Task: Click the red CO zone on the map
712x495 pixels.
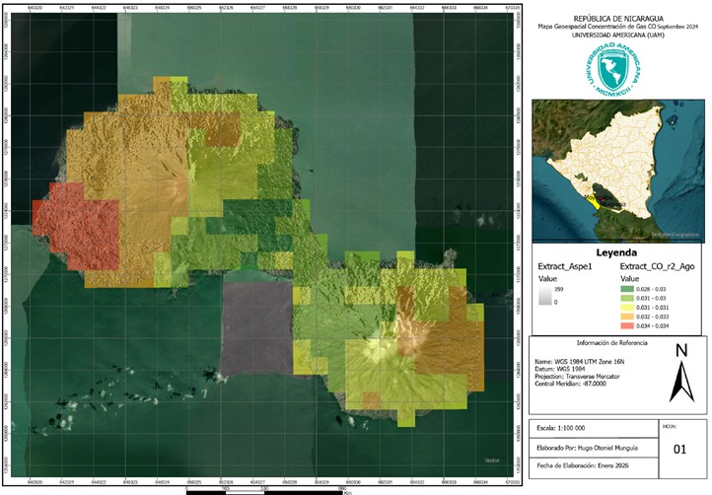Action: (x=77, y=226)
